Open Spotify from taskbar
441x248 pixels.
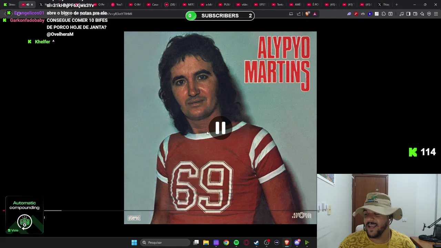pyautogui.click(x=236, y=242)
